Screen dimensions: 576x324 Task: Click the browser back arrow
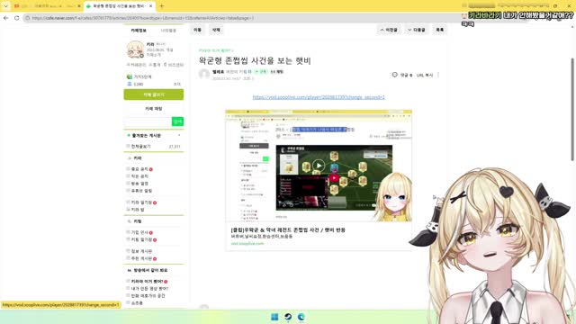pyautogui.click(x=6, y=18)
